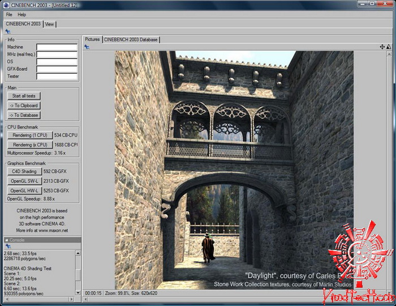
Task: Click console horizontal scrollbar right arrow
Action: coord(71,299)
